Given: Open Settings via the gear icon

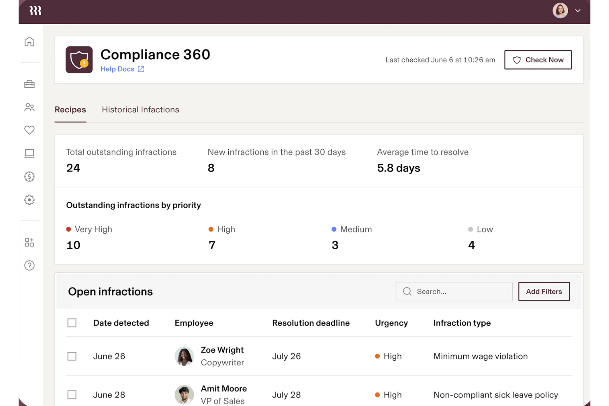Looking at the screenshot, I should pyautogui.click(x=29, y=200).
